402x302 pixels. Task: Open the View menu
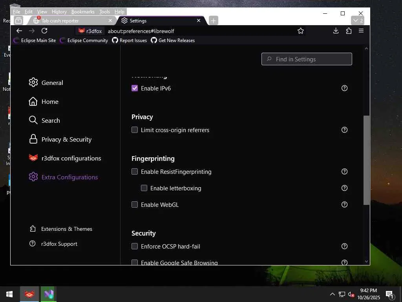click(42, 12)
